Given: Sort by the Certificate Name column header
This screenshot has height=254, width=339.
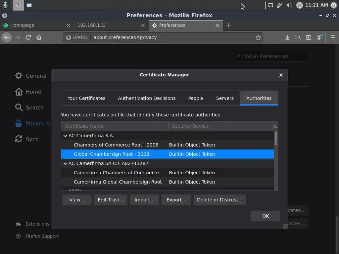Looking at the screenshot, I should click(x=115, y=126).
